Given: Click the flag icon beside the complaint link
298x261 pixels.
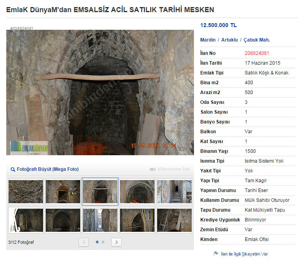Looking at the screenshot, I should point(216,254).
